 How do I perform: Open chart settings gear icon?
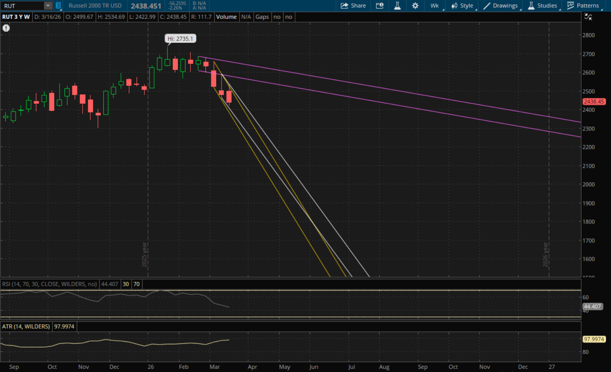pyautogui.click(x=415, y=6)
